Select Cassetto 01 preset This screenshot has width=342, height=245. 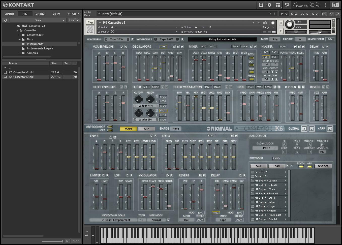tap(269, 172)
